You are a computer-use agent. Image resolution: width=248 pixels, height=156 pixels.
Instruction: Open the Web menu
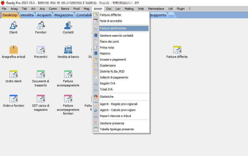click(141, 9)
